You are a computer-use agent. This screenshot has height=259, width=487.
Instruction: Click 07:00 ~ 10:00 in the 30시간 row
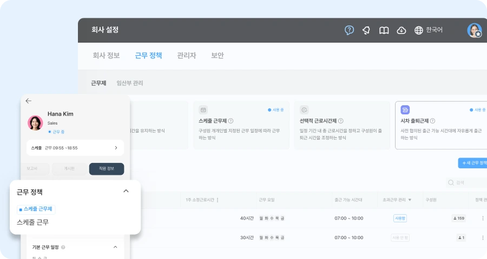(x=349, y=237)
